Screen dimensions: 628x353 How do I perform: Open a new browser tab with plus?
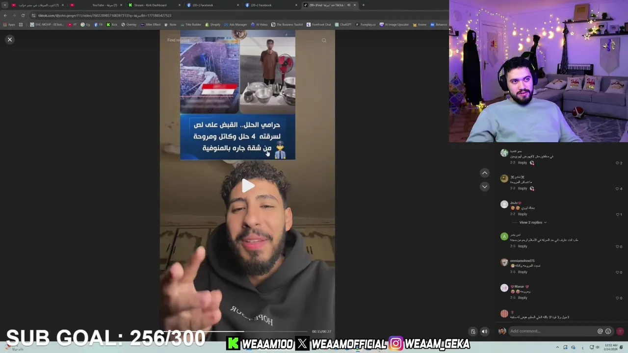364,5
